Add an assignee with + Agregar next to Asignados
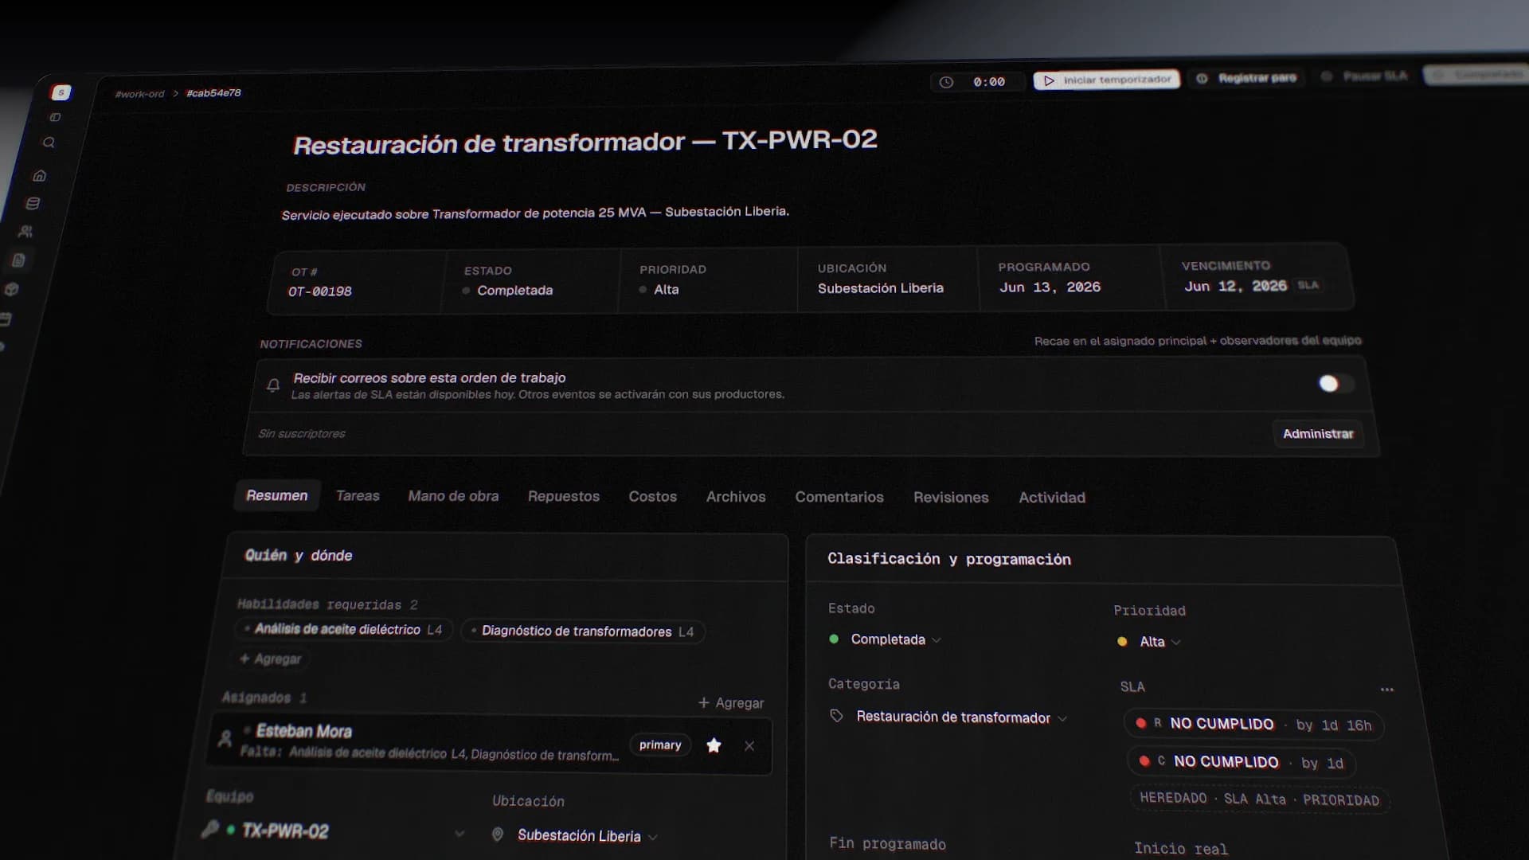Image resolution: width=1529 pixels, height=860 pixels. [731, 702]
